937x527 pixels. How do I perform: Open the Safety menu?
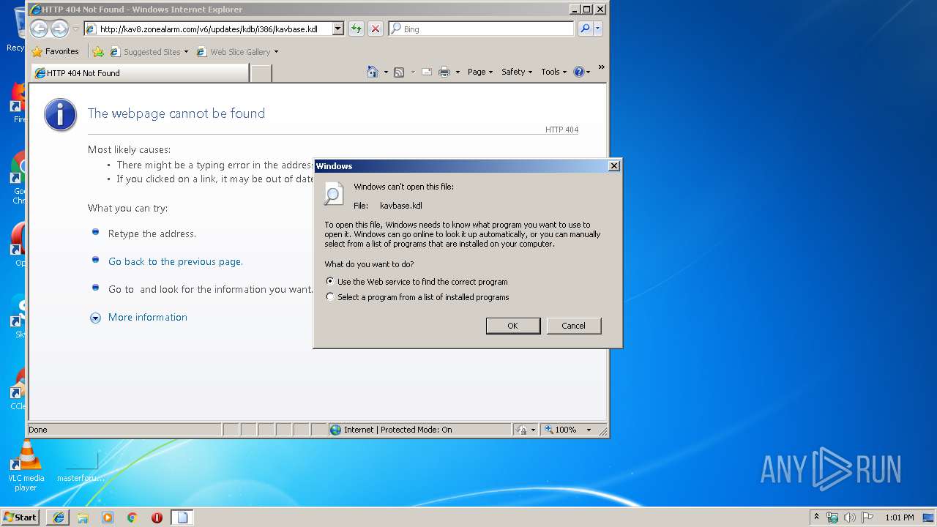point(517,72)
